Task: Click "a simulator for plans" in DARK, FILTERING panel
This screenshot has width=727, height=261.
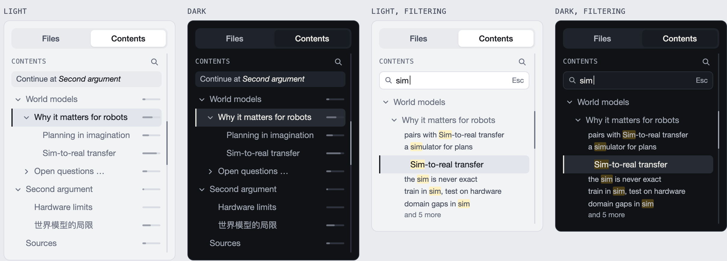Action: (622, 147)
